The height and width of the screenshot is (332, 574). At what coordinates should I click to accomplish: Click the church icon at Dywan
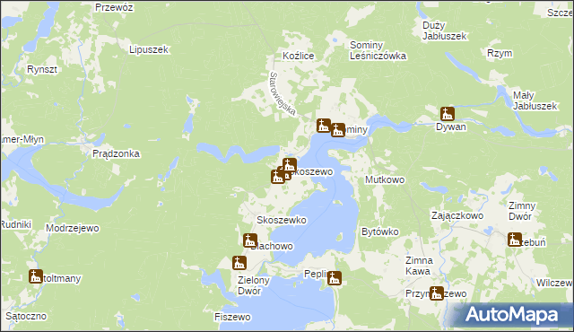tap(448, 114)
